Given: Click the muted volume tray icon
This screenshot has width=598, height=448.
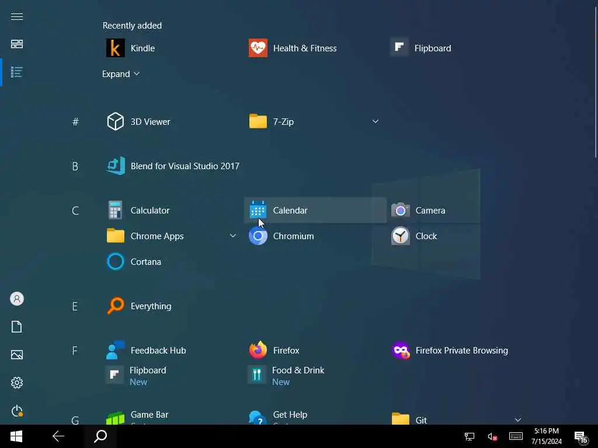Looking at the screenshot, I should pyautogui.click(x=492, y=436).
